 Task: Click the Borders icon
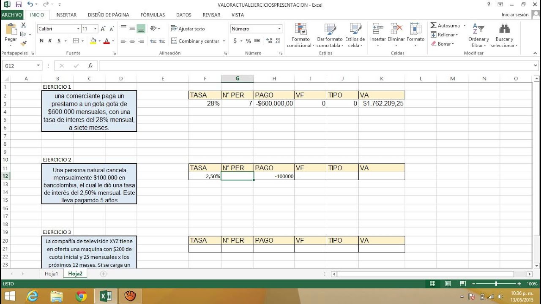76,41
